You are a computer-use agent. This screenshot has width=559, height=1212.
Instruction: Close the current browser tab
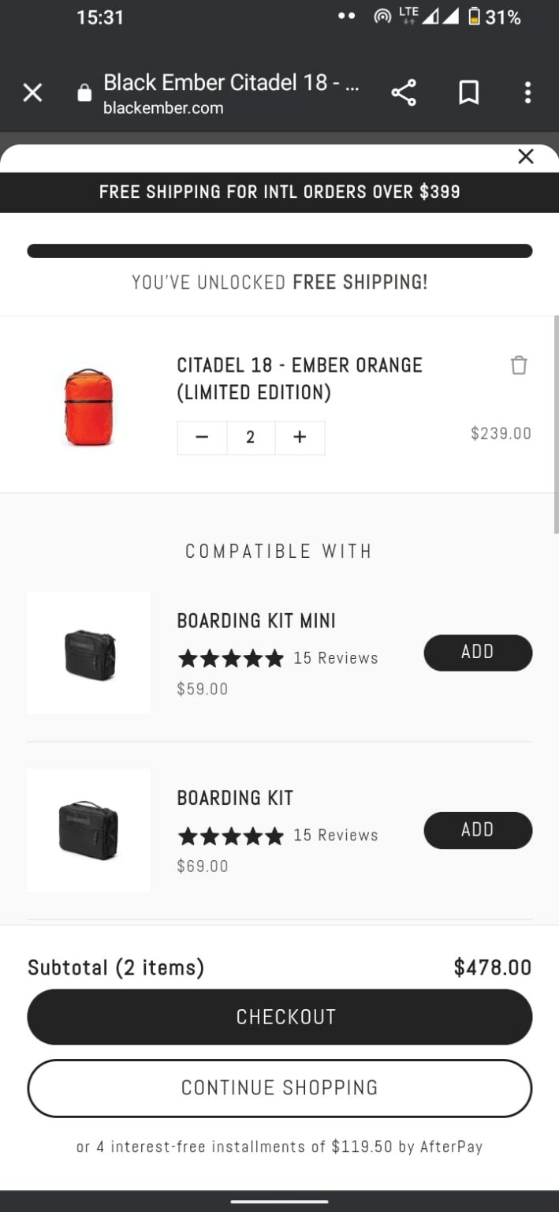coord(32,92)
